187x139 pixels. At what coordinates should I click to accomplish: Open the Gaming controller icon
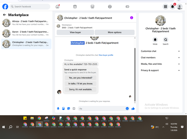127,7
